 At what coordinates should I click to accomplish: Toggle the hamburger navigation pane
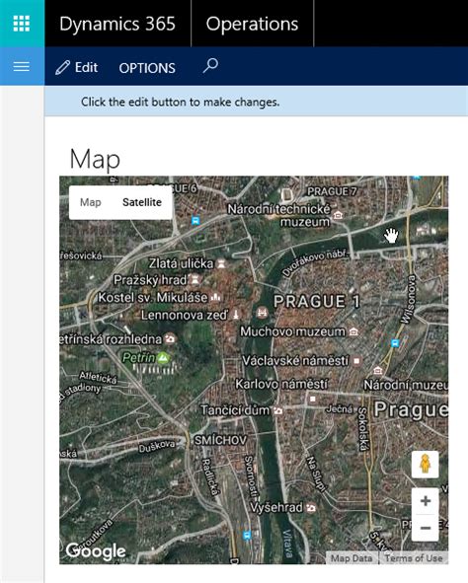[22, 66]
